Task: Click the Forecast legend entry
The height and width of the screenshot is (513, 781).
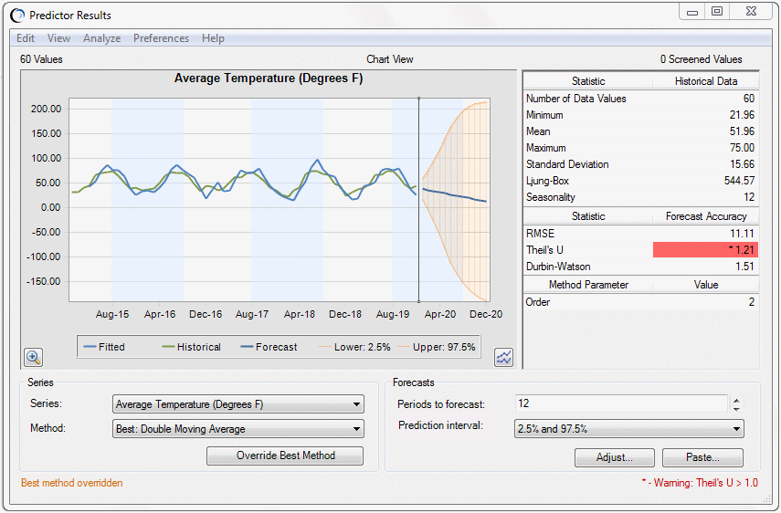Action: (x=269, y=347)
